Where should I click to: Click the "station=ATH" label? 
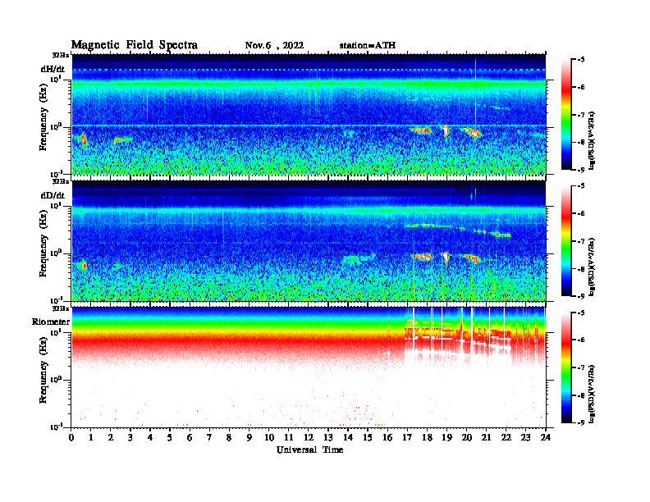coord(368,45)
